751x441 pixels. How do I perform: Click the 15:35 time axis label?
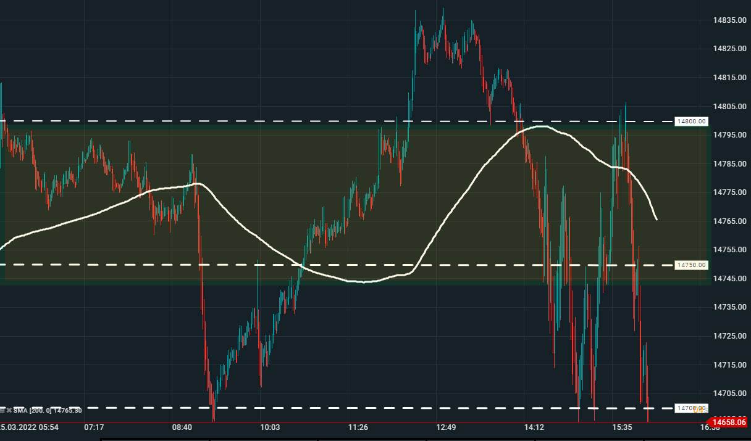coord(623,427)
